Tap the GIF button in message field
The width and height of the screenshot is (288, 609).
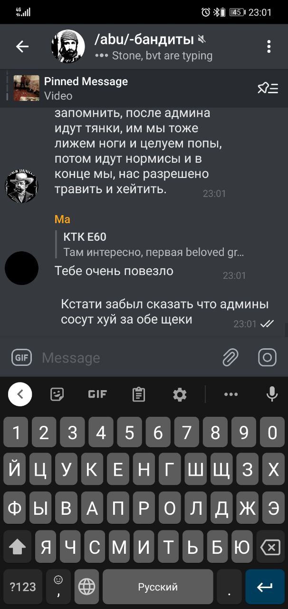point(21,357)
